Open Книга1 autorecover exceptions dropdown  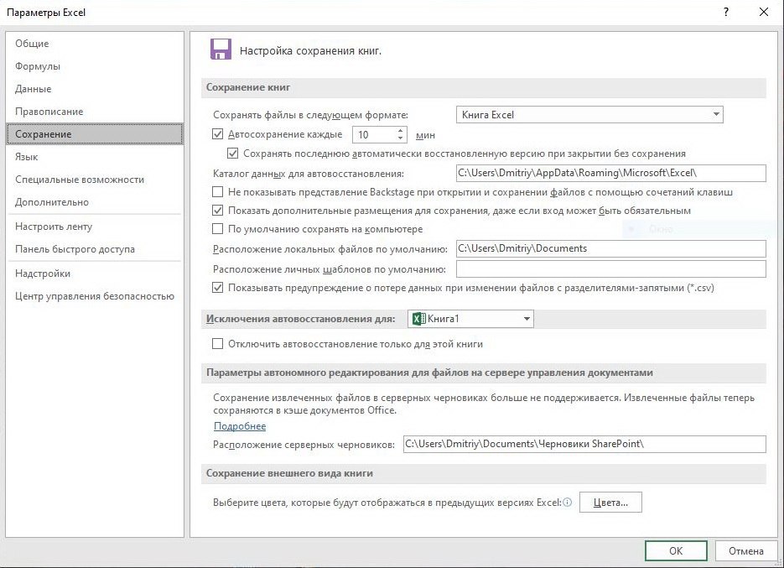point(470,319)
